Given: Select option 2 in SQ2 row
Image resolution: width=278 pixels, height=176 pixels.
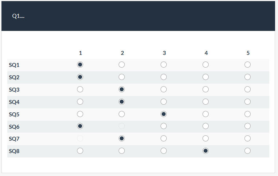Looking at the screenshot, I should point(122,77).
